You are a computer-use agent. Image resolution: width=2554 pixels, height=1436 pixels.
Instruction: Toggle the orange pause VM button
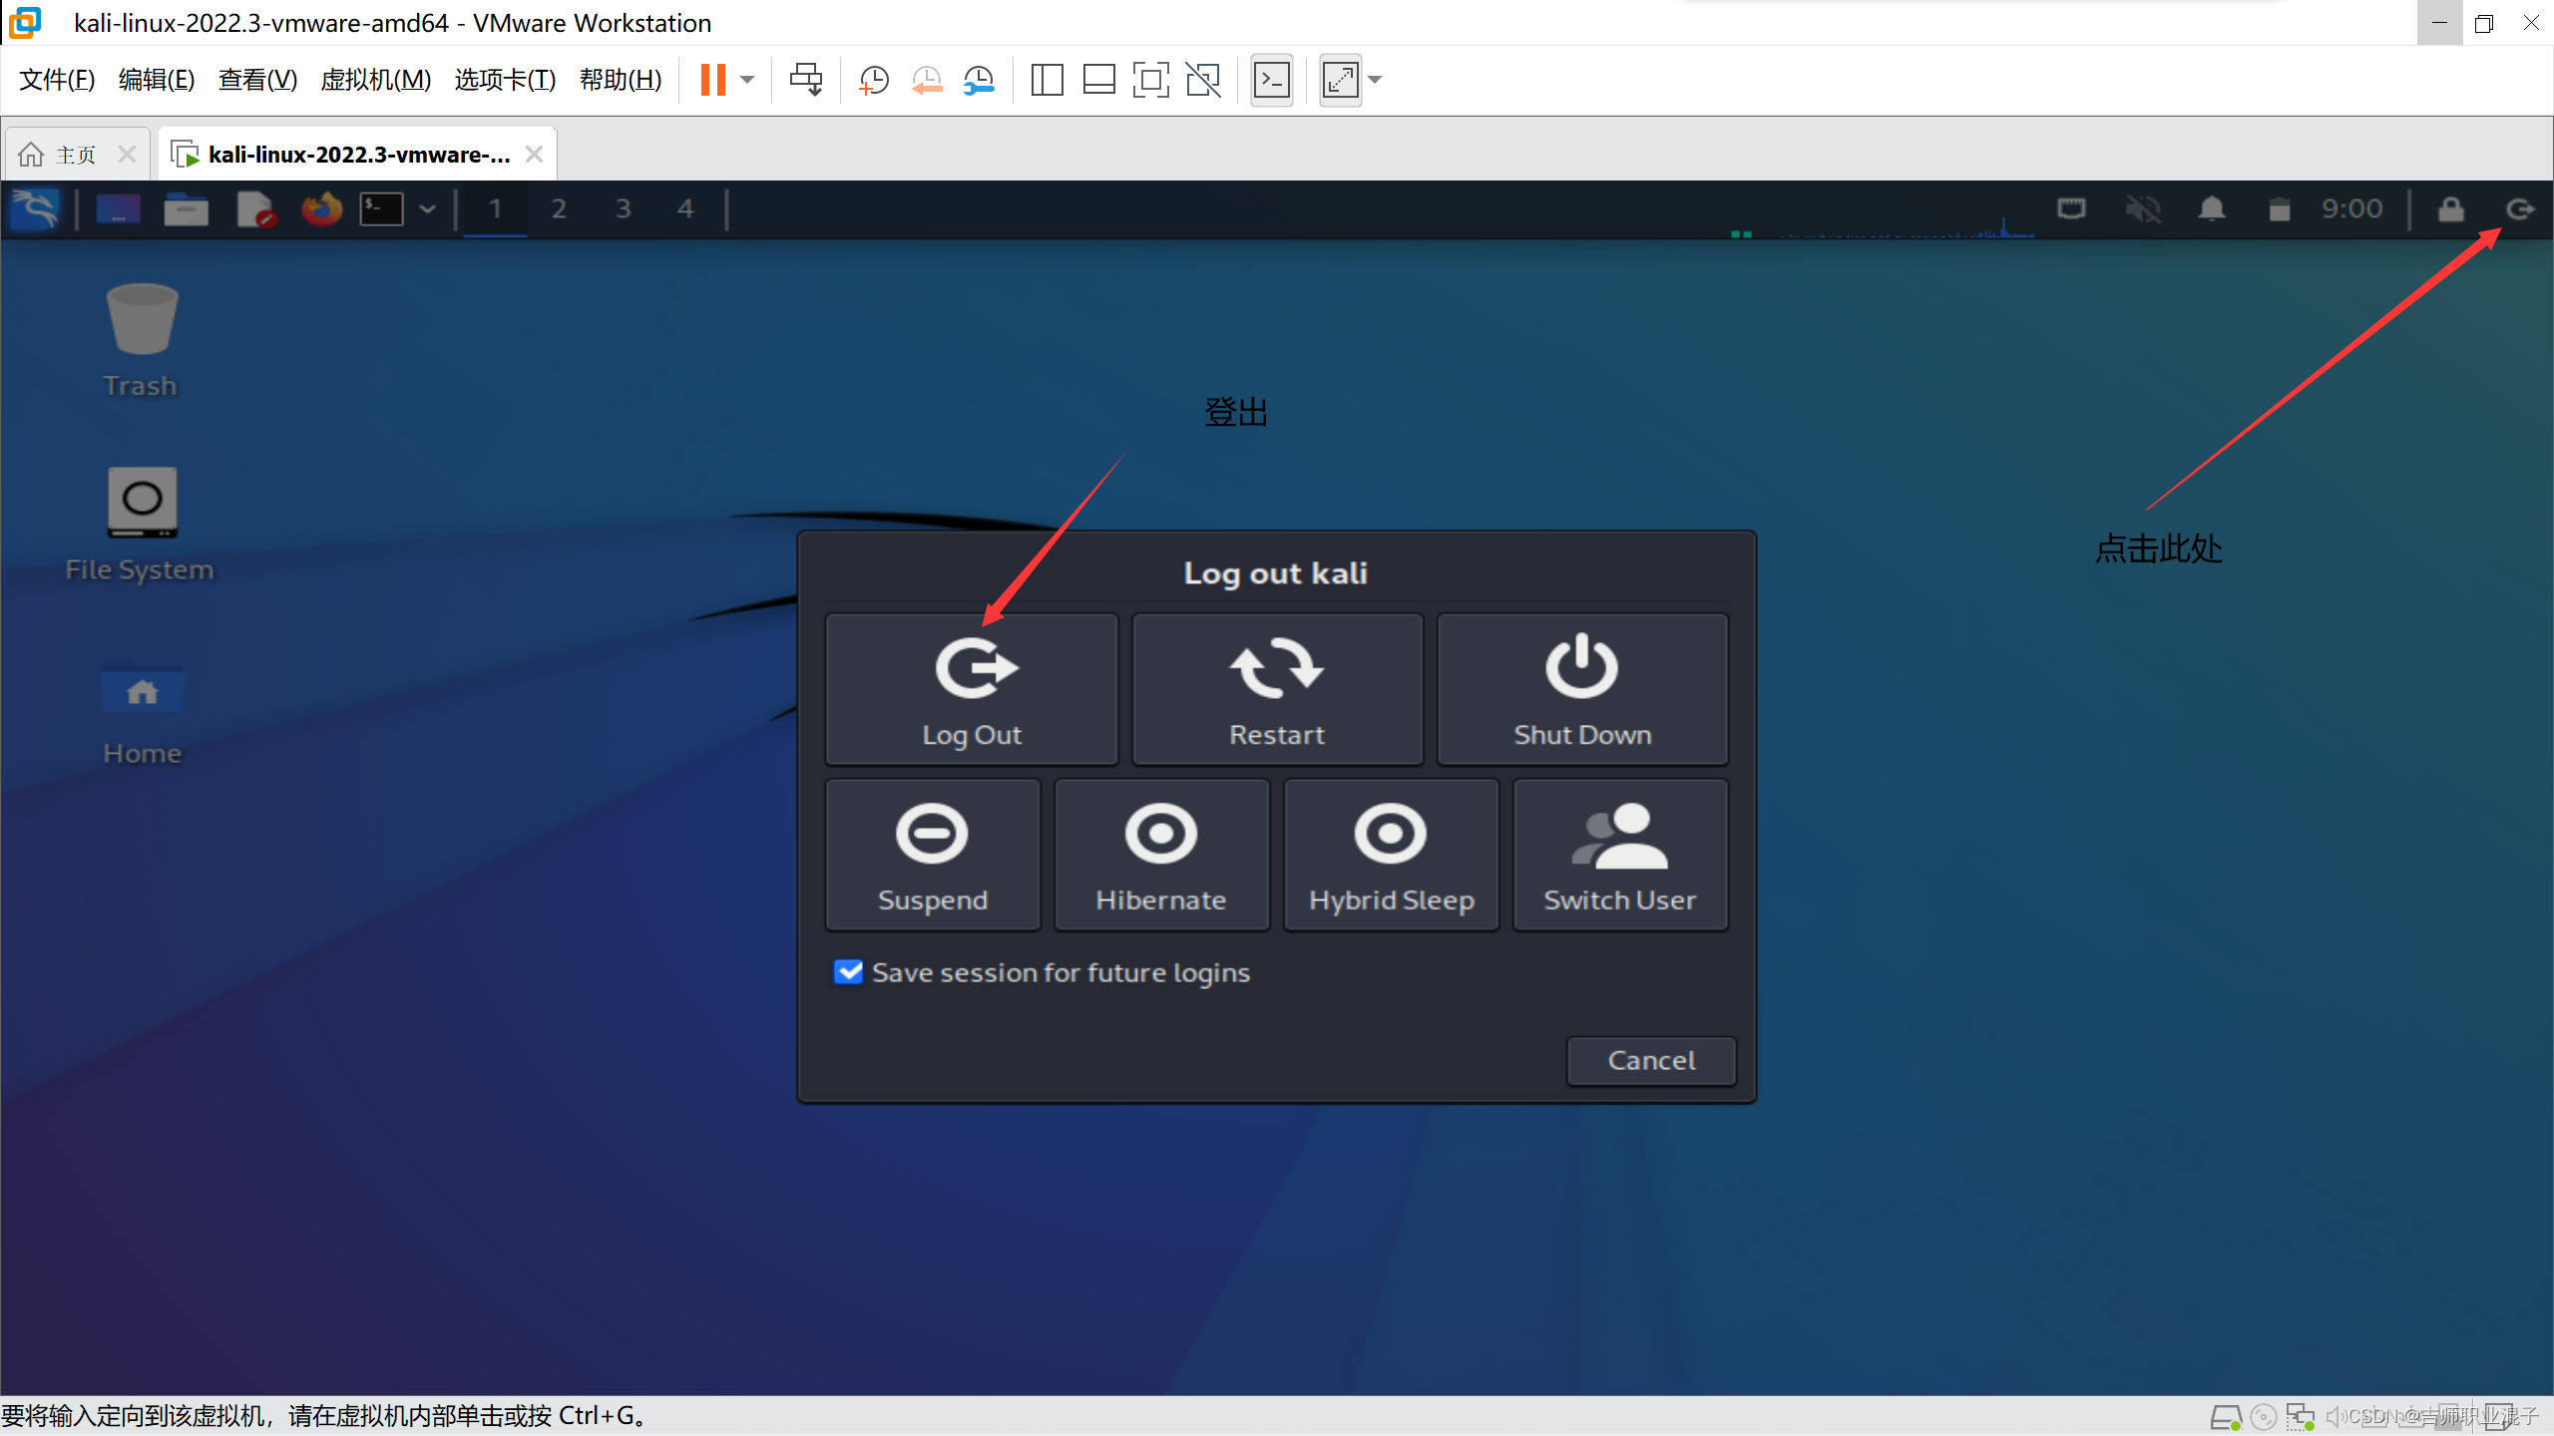(x=712, y=80)
